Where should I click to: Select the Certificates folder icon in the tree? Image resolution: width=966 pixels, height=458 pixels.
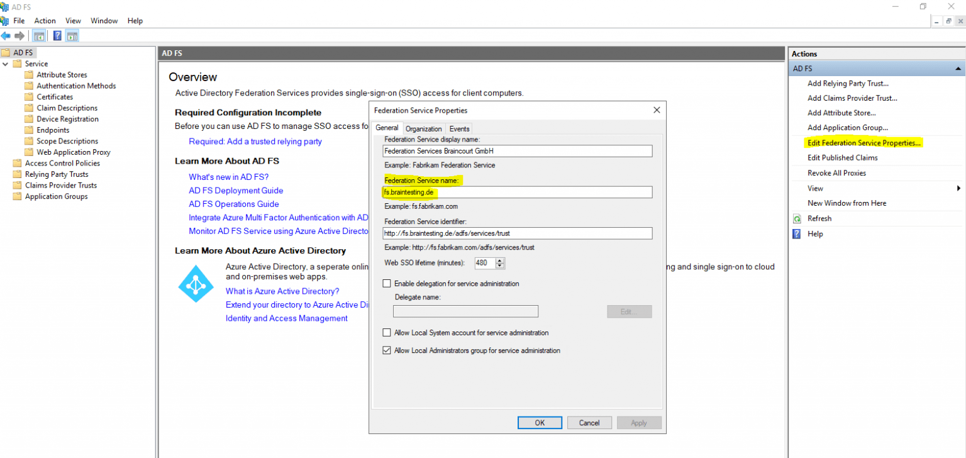(x=29, y=97)
